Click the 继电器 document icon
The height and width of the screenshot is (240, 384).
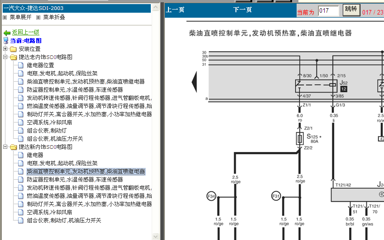click(21, 155)
